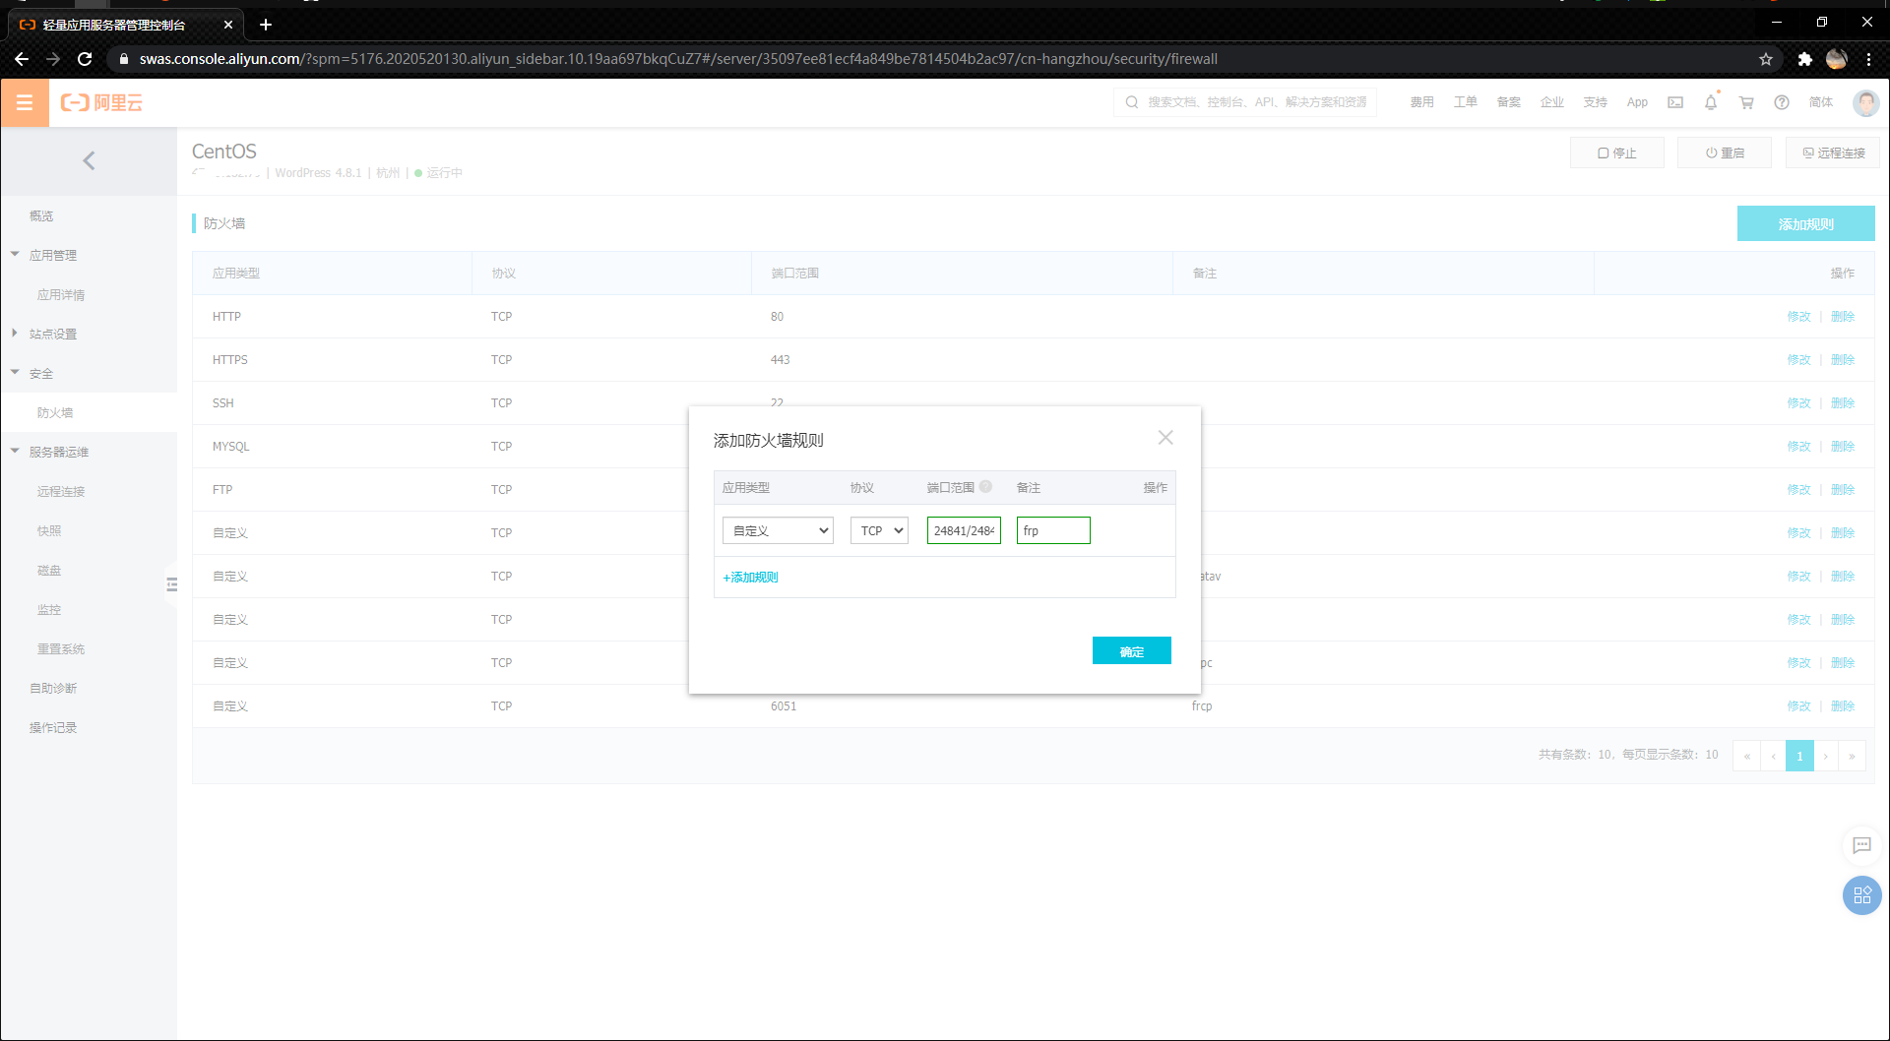Click the user avatar icon
This screenshot has height=1041, width=1890.
[1865, 102]
